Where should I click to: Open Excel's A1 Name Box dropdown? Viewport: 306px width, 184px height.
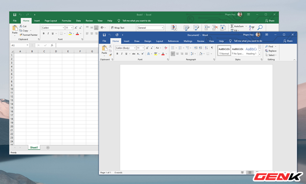[27, 45]
